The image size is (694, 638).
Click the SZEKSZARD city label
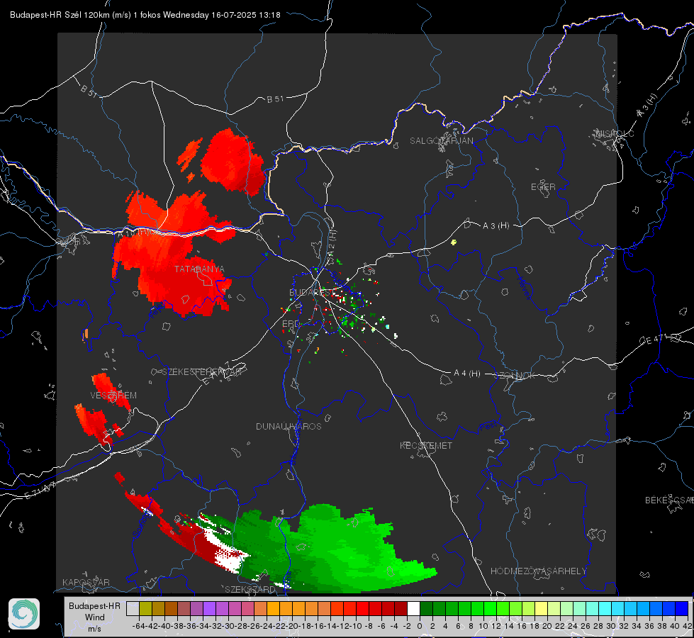click(250, 589)
